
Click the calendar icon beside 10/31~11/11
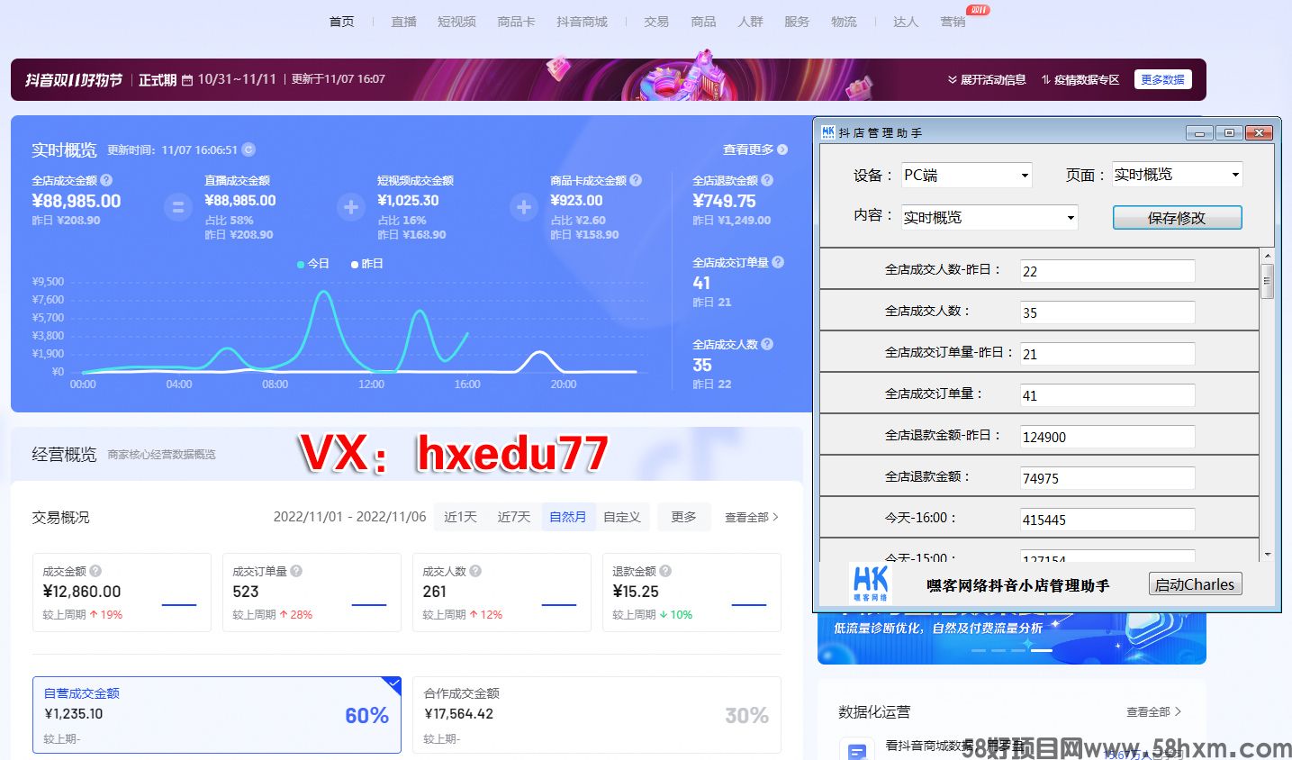187,80
